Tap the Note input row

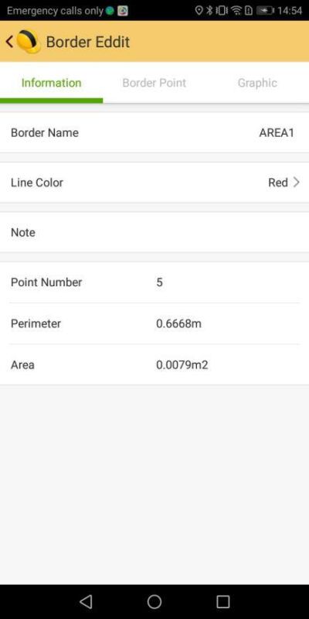pyautogui.click(x=154, y=233)
